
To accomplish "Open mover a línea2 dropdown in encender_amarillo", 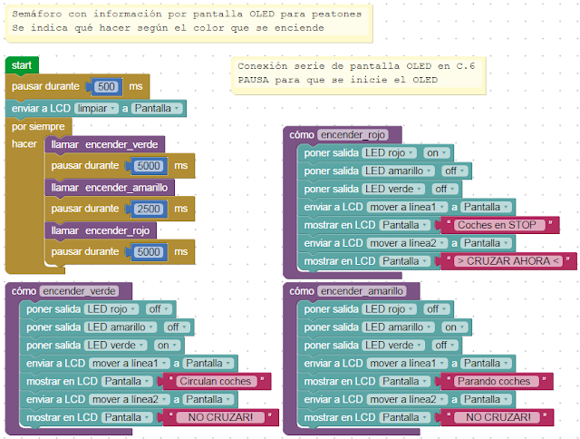I will pos(407,399).
